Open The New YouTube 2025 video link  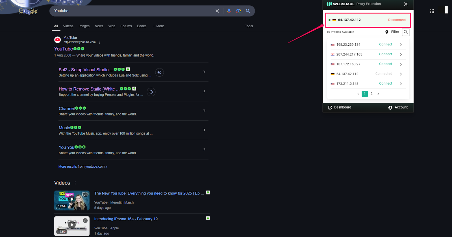pyautogui.click(x=149, y=193)
